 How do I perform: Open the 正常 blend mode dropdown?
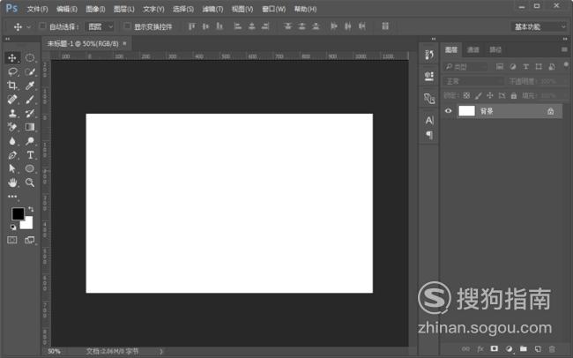[473, 81]
